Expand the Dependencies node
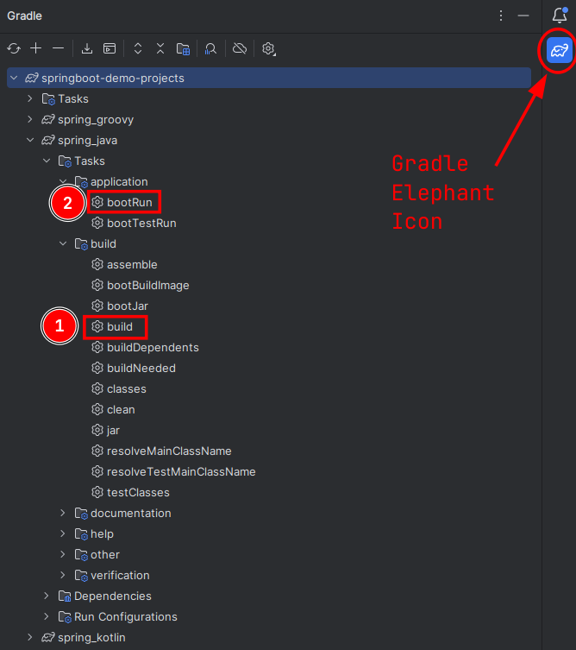 [46, 596]
